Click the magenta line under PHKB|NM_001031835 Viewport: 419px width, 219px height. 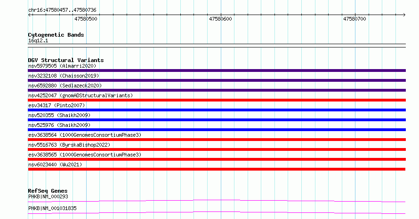coord(217,212)
